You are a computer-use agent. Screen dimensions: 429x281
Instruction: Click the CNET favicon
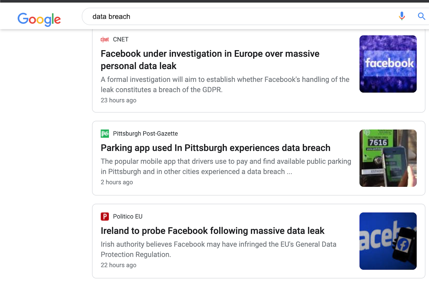[x=105, y=39]
